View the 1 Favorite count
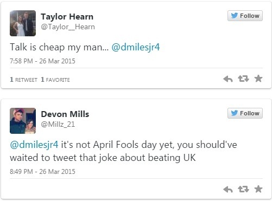272x201 pixels. tap(55, 80)
